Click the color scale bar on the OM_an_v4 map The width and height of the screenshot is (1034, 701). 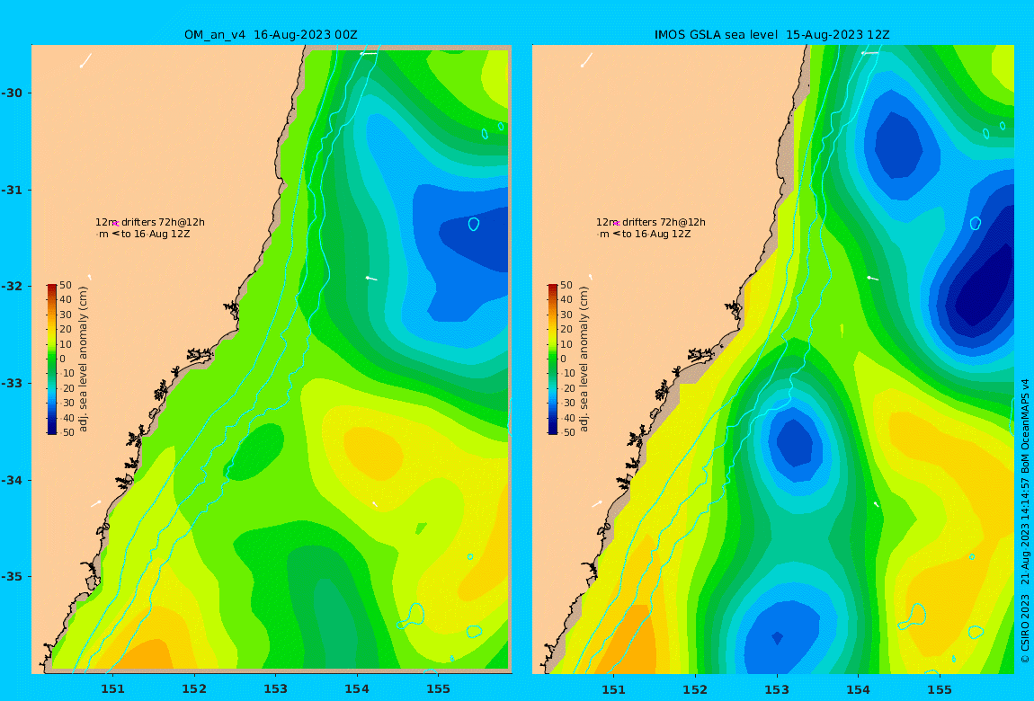(x=52, y=359)
